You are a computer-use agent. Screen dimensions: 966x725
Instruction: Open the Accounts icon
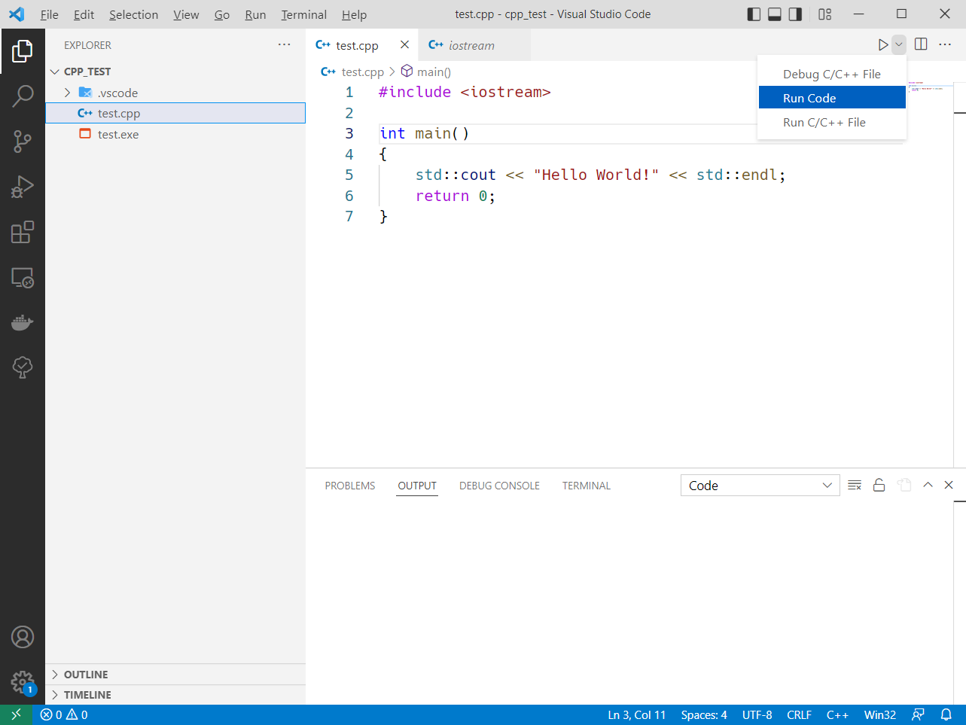[23, 637]
